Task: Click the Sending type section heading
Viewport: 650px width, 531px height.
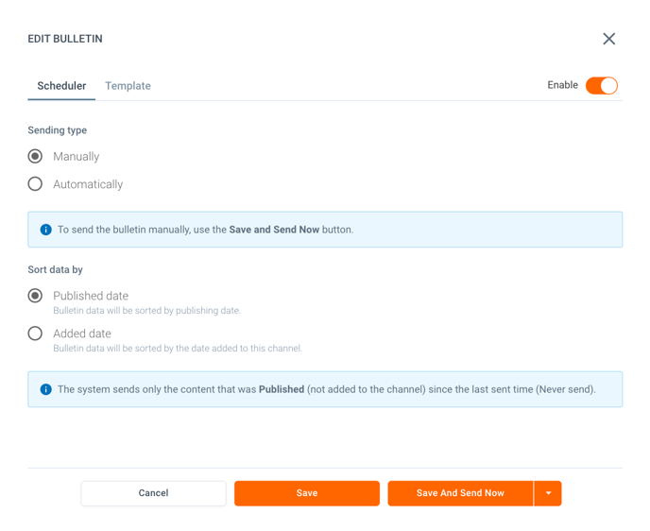Action: 58,130
